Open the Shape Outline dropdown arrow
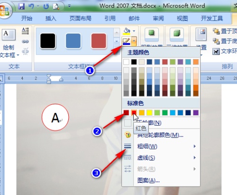237x195 pixels. [x=134, y=41]
